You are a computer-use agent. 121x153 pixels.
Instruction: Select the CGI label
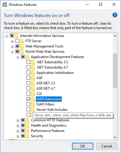point(39,94)
